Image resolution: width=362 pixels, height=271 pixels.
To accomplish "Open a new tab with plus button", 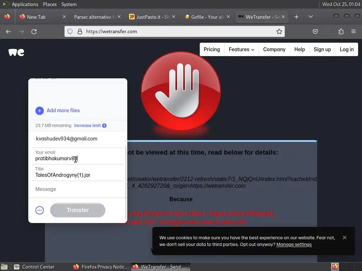I will click(x=297, y=17).
